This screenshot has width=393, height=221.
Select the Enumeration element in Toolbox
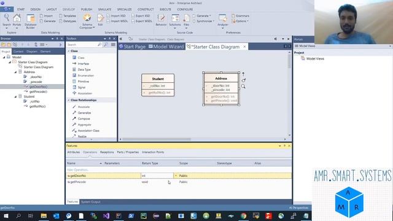click(x=83, y=76)
